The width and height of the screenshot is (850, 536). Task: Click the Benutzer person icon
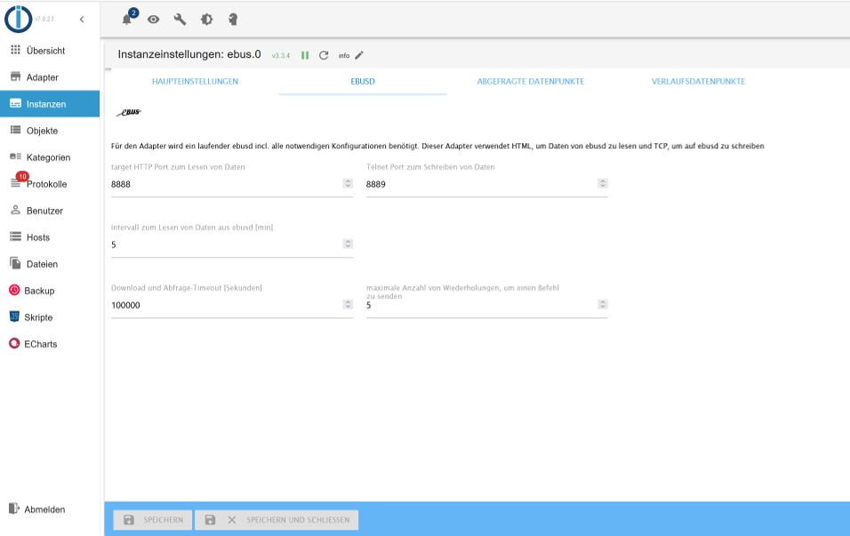click(x=15, y=210)
